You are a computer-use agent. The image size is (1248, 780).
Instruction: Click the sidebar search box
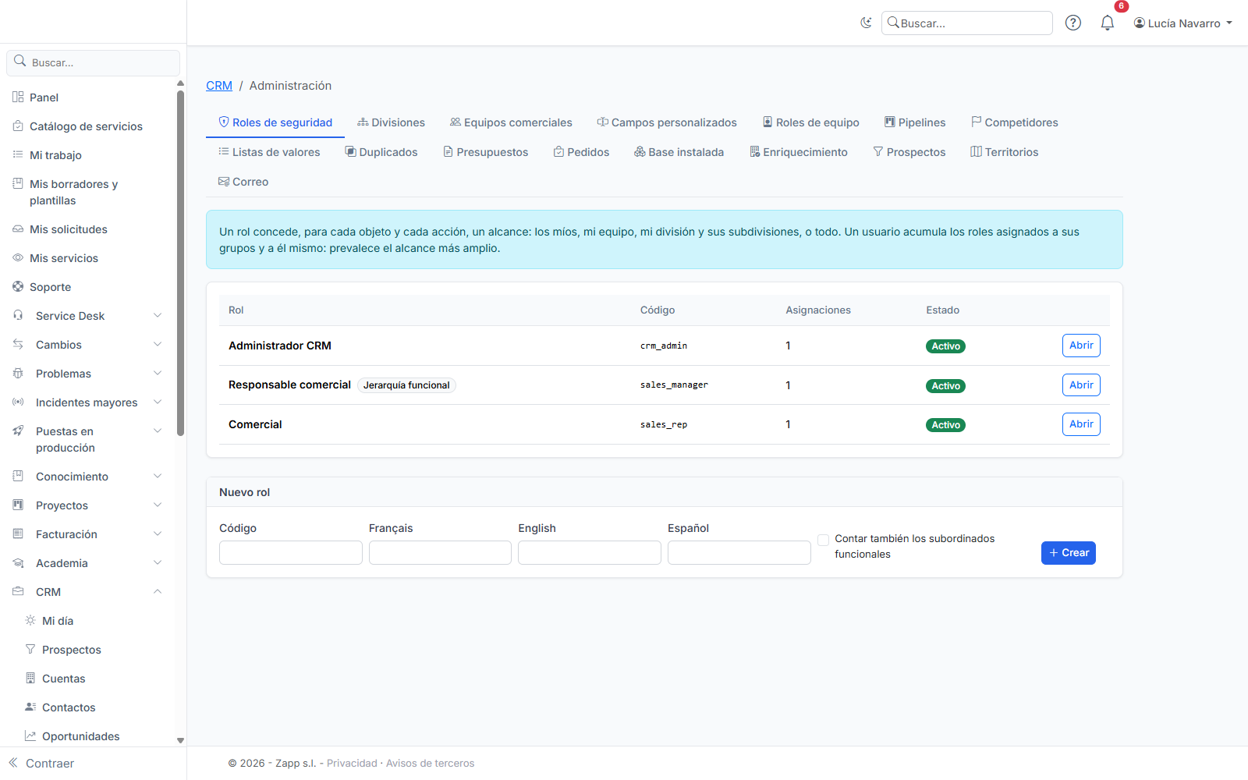pyautogui.click(x=94, y=62)
